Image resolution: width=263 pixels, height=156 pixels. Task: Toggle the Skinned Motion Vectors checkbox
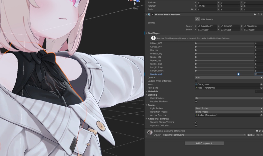pyautogui.click(x=196, y=122)
